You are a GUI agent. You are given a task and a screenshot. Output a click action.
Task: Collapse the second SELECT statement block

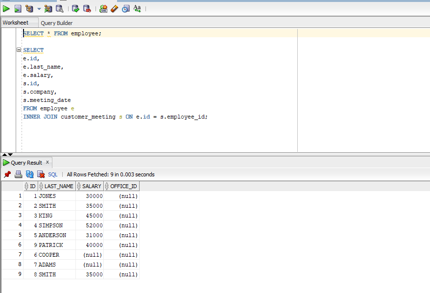click(19, 49)
